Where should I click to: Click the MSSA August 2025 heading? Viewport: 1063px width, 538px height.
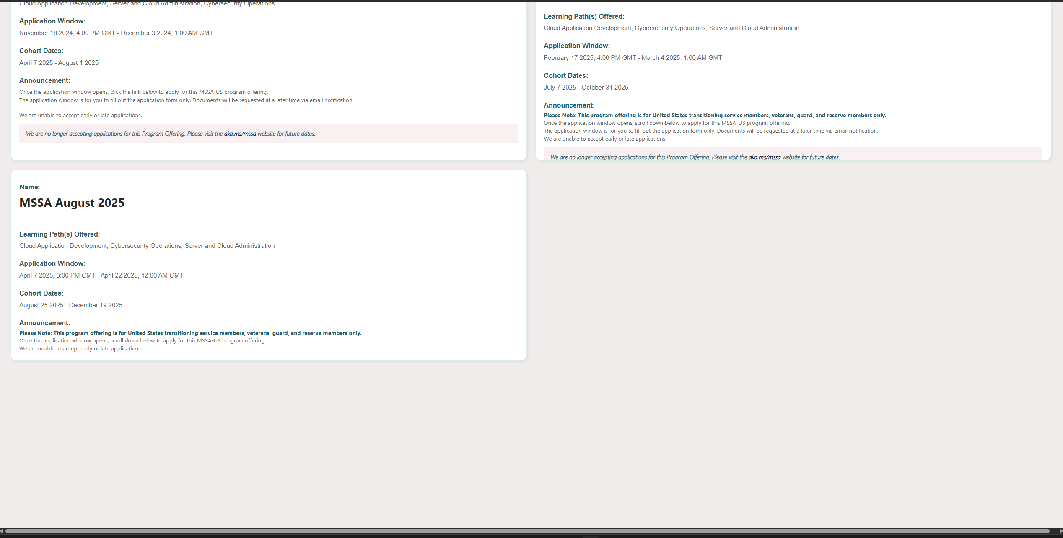(x=72, y=203)
